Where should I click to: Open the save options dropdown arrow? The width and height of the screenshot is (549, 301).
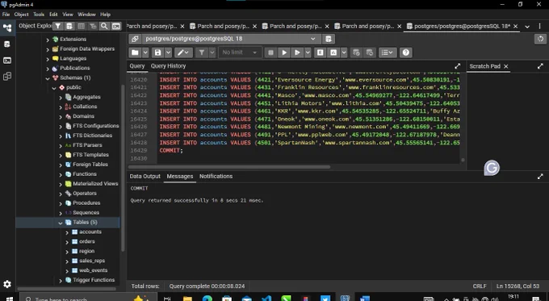click(169, 52)
